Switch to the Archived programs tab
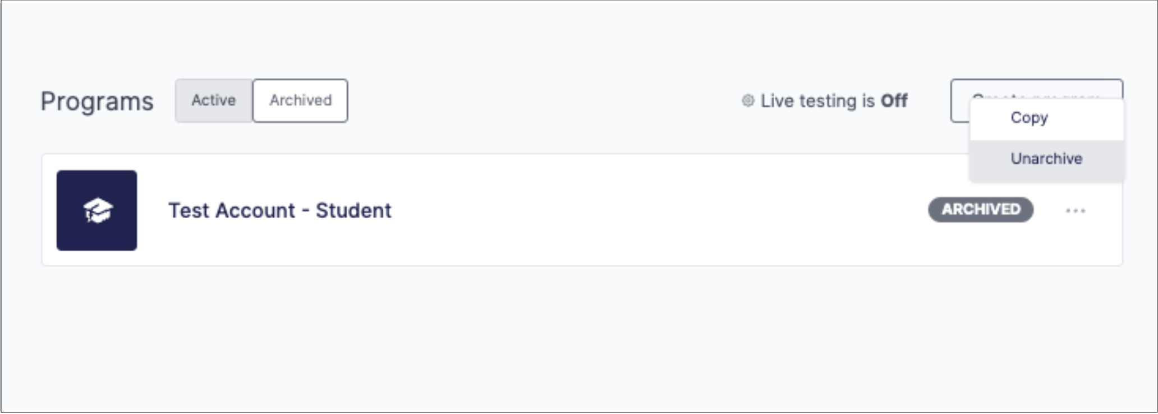The width and height of the screenshot is (1158, 414). tap(300, 100)
